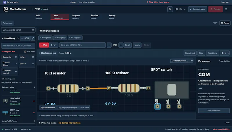The width and height of the screenshot is (232, 132).
Task: Close the Collapse side panel X
Action: click(x=33, y=30)
